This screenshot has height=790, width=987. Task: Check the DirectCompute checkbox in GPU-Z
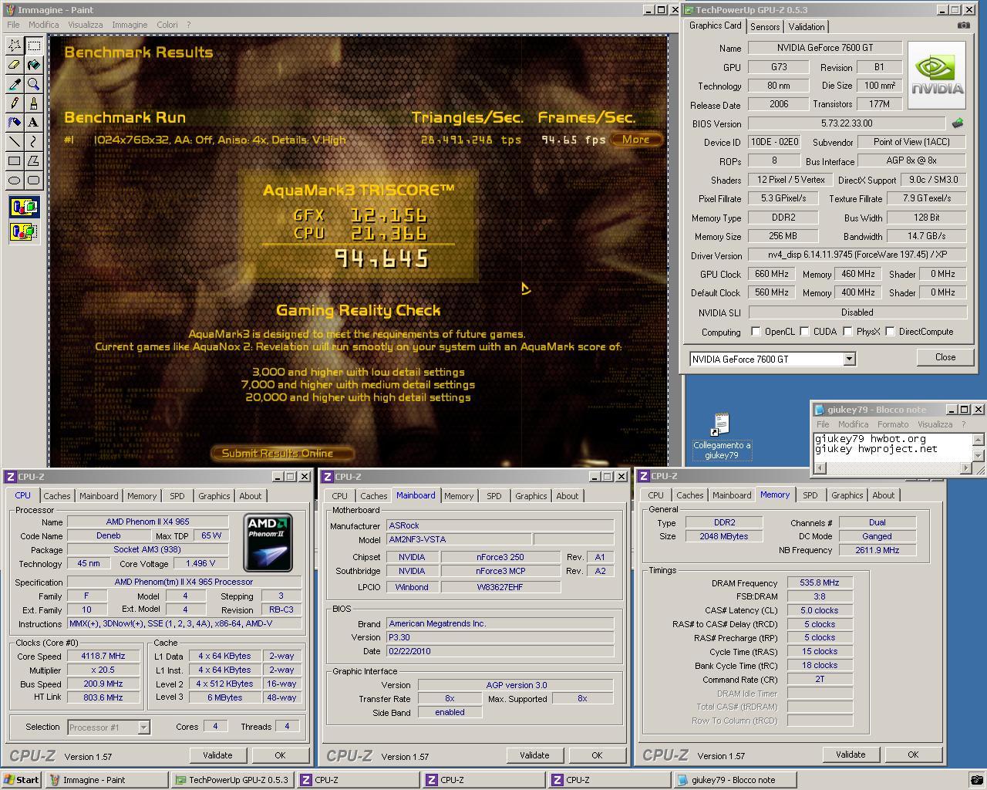coord(890,332)
